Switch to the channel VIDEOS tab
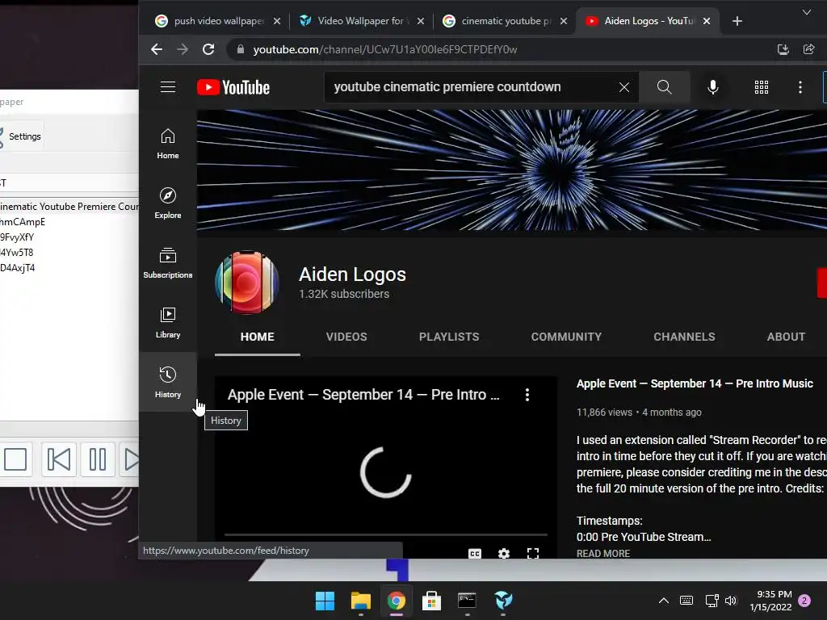 coord(346,337)
